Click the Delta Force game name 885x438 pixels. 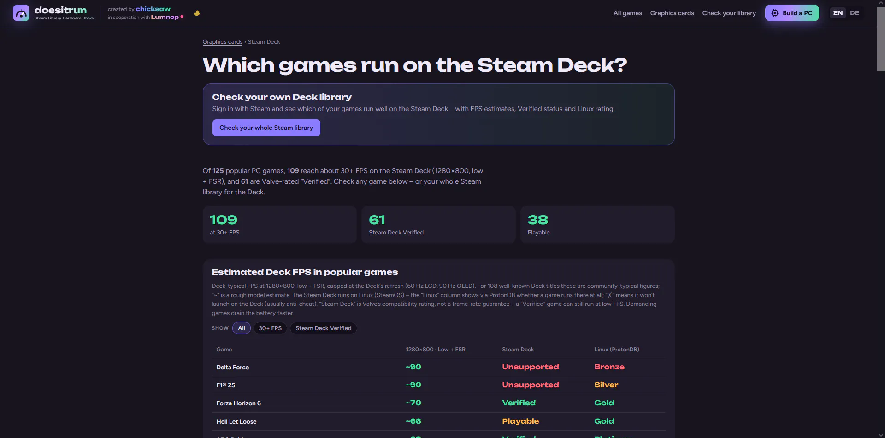[233, 368]
